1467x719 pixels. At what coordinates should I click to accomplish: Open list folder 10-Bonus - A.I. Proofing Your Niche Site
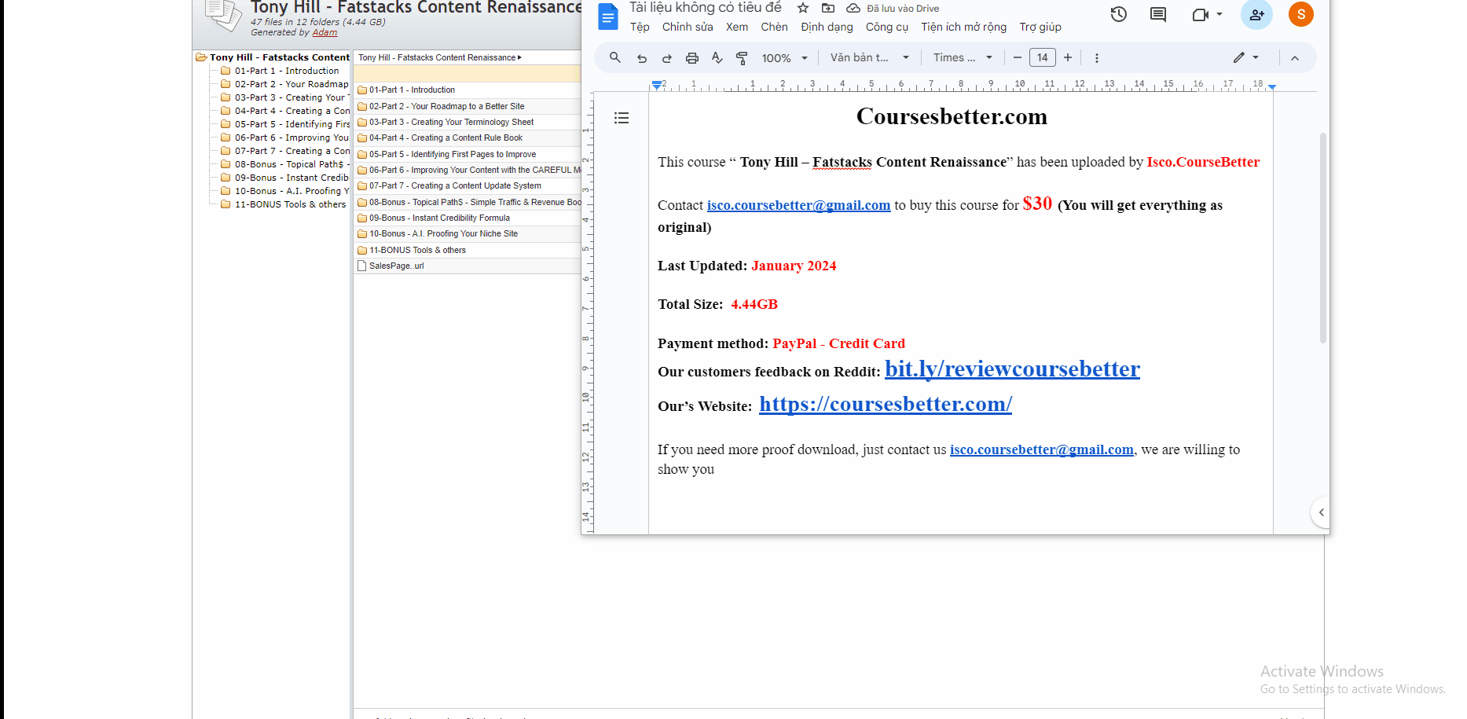[443, 233]
